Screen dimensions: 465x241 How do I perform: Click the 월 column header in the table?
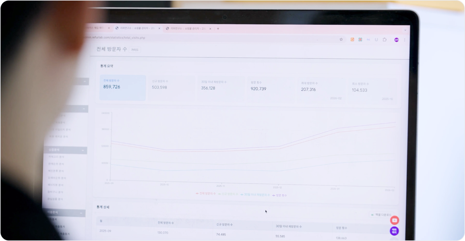tap(101, 221)
